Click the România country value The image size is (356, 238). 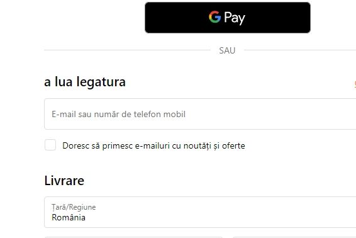click(69, 218)
